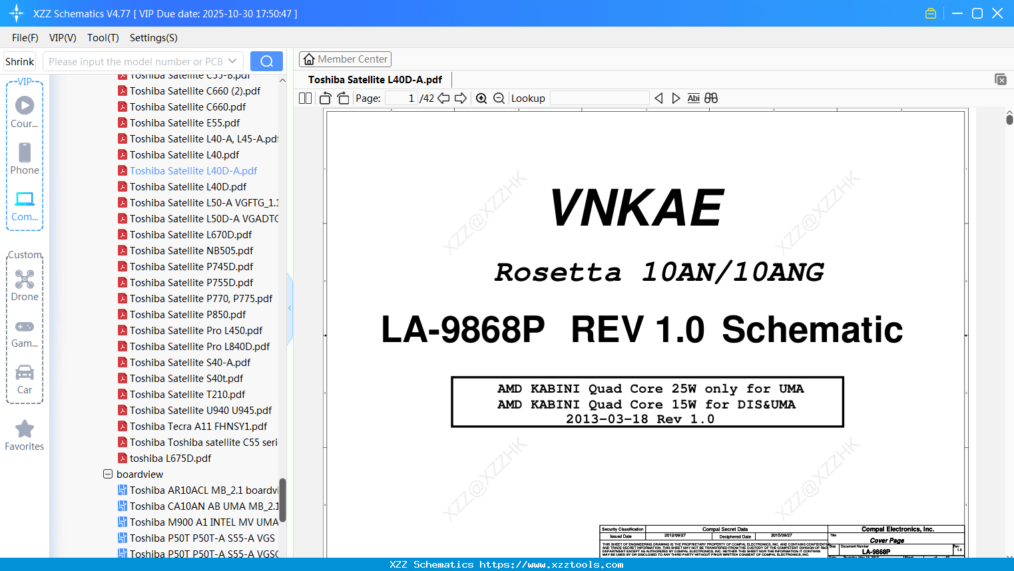The width and height of the screenshot is (1014, 571).
Task: Zoom in on the schematic
Action: click(481, 98)
